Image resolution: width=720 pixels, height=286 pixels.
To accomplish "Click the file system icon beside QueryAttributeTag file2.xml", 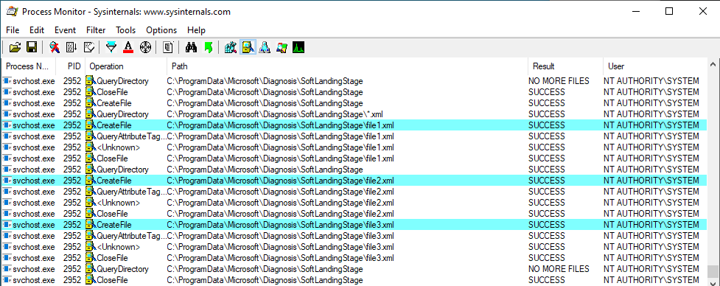I will click(x=90, y=192).
